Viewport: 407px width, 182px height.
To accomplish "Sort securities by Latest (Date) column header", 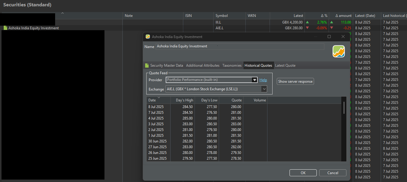I will (367, 16).
